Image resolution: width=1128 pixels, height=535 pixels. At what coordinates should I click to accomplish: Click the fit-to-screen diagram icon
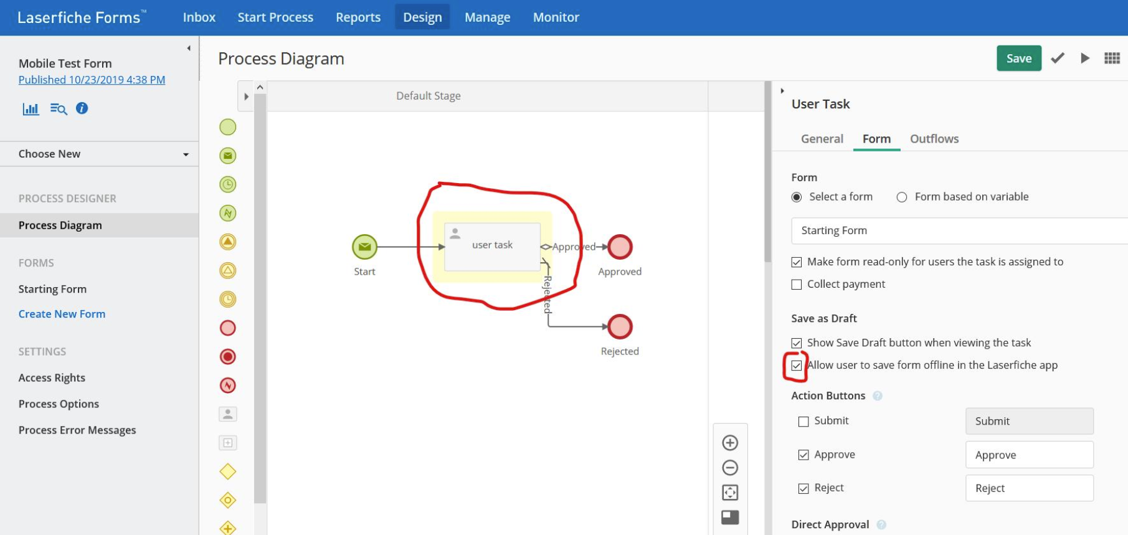[730, 493]
